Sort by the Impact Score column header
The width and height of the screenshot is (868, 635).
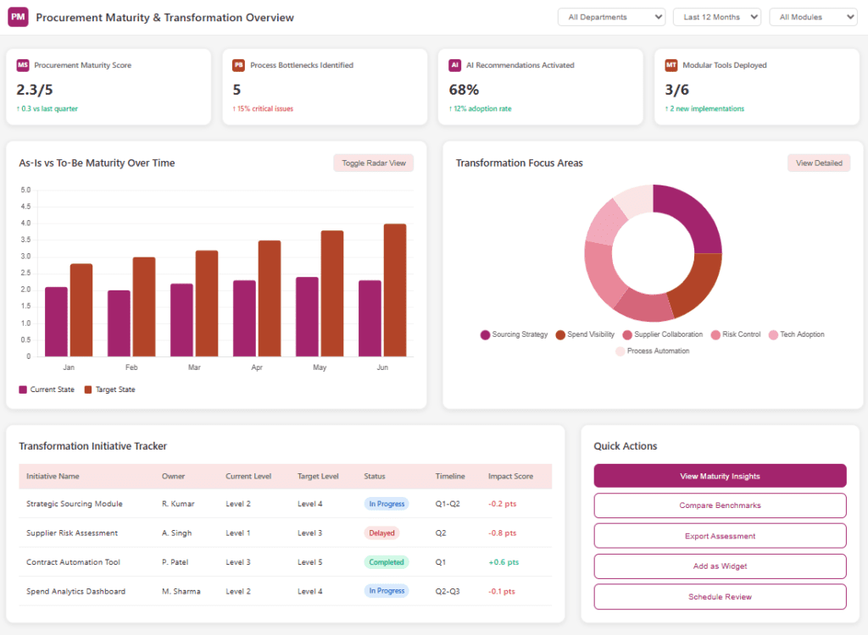tap(510, 476)
